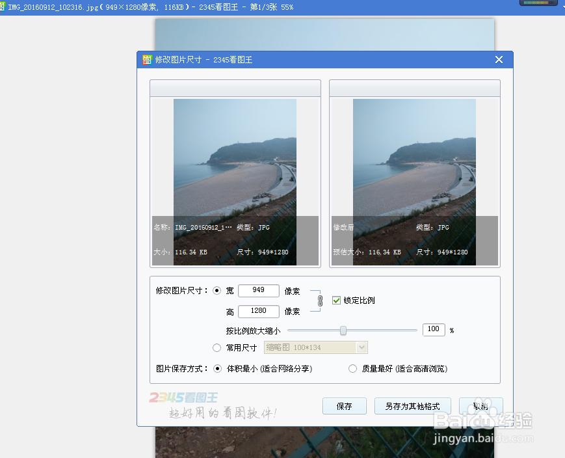Choose 体积最小 save mode
The image size is (565, 458).
pyautogui.click(x=217, y=369)
